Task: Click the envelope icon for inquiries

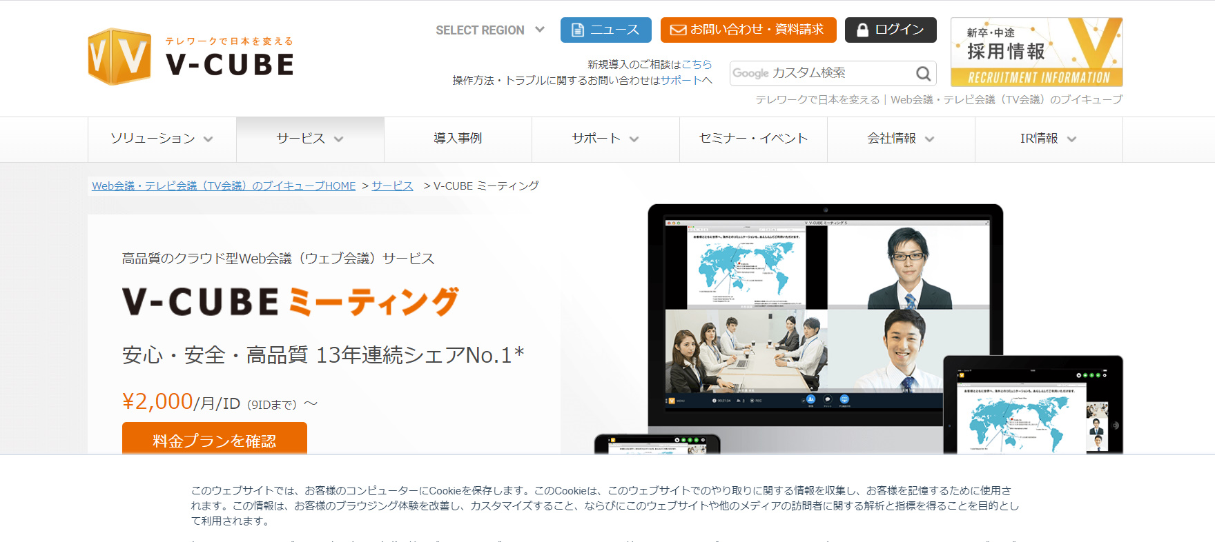Action: click(678, 30)
